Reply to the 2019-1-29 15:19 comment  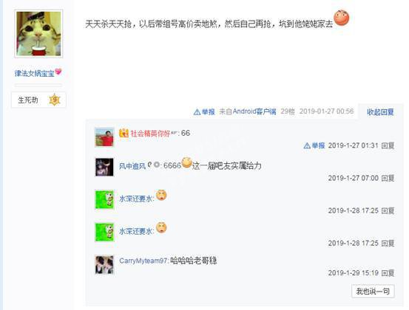388,273
